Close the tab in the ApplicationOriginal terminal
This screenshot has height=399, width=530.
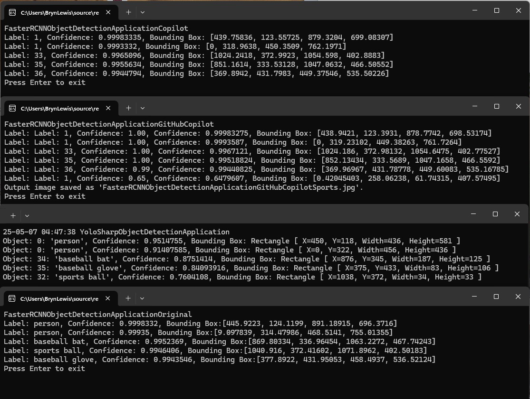coord(108,298)
